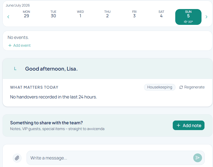Screen dimensions: 213x167
Task: Click the 'No events.' text
Action: (x=18, y=37)
